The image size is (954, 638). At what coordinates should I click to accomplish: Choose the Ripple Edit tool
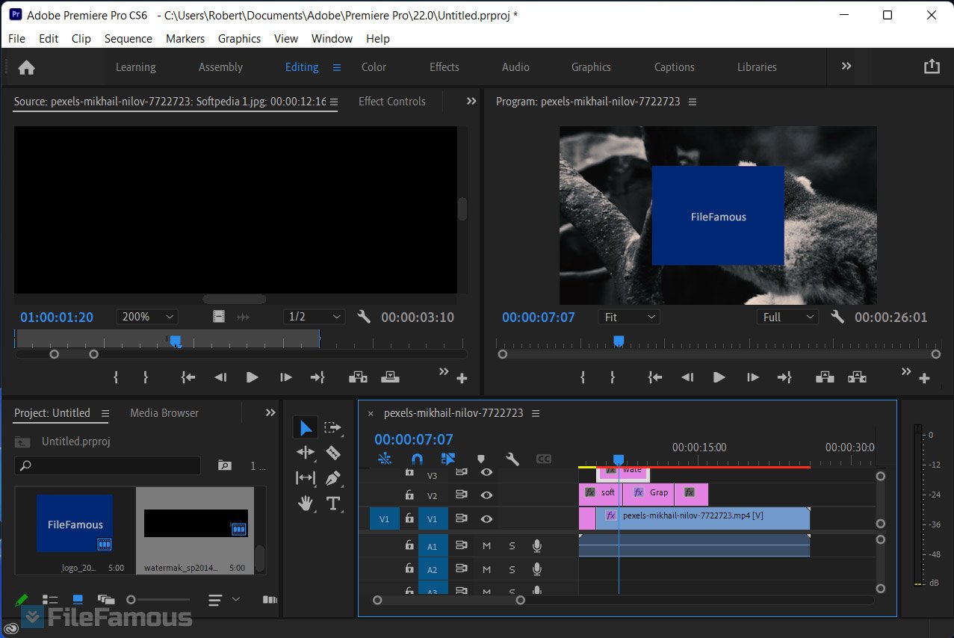click(306, 452)
